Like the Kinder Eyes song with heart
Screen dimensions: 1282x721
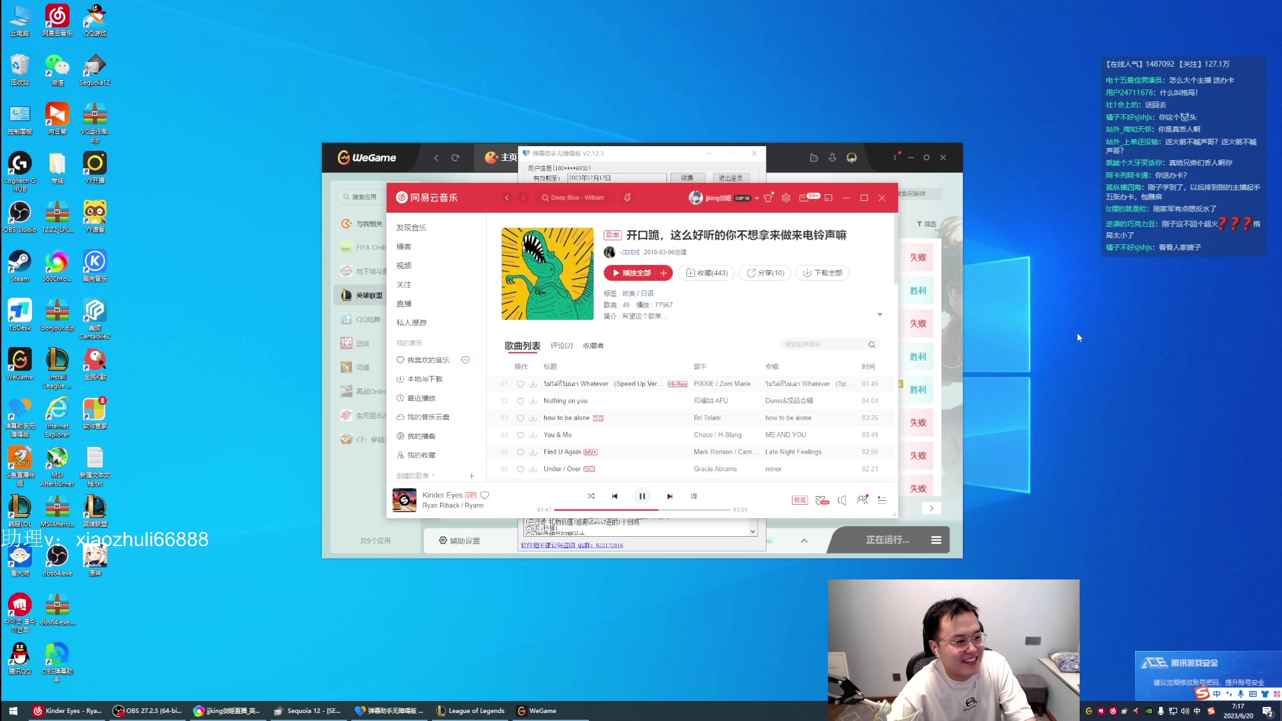click(485, 495)
